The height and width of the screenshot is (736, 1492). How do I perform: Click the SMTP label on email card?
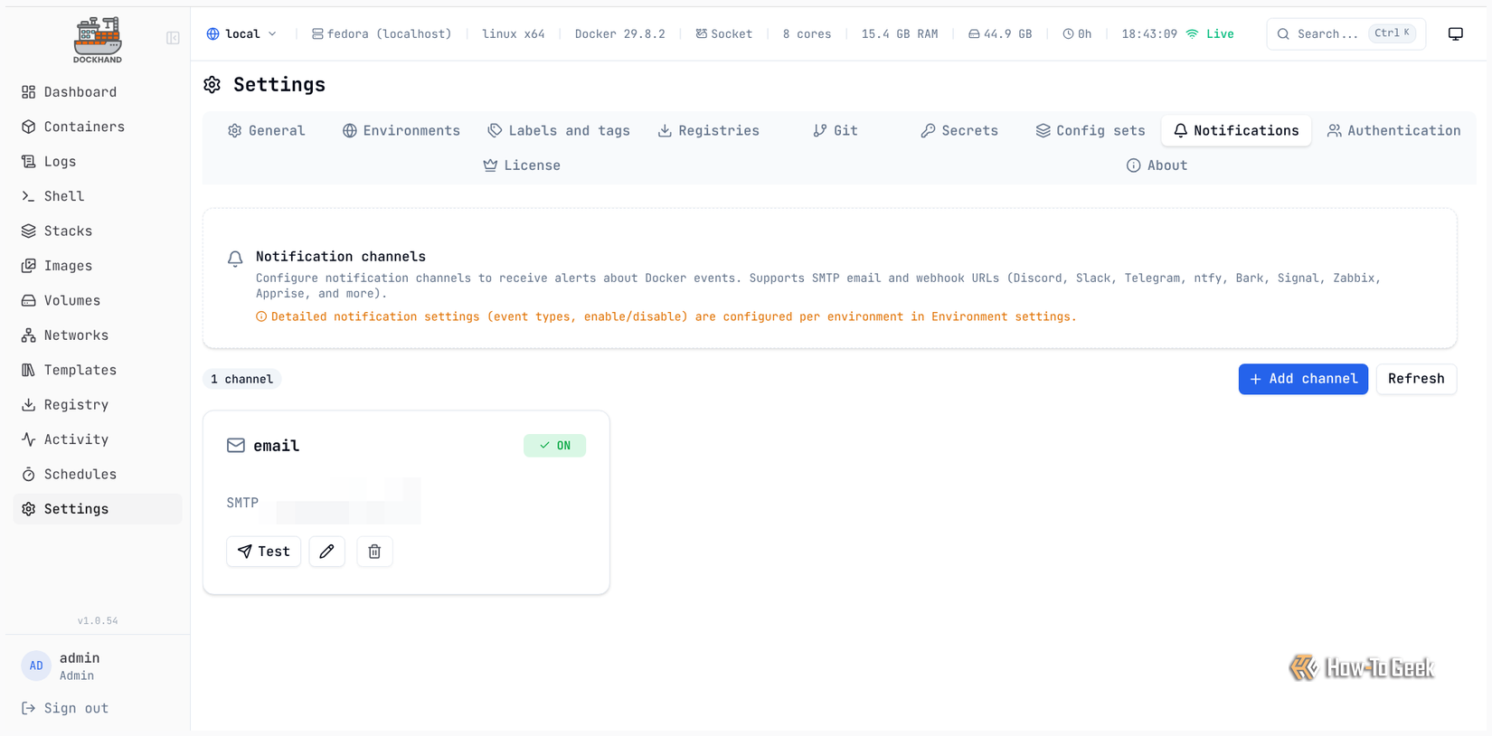[x=242, y=503]
